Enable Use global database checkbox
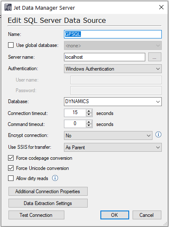 (x=11, y=45)
